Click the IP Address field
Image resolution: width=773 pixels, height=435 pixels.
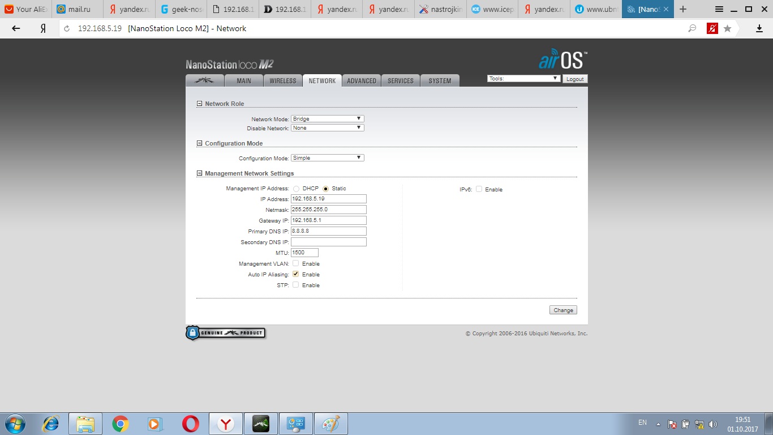pyautogui.click(x=329, y=199)
